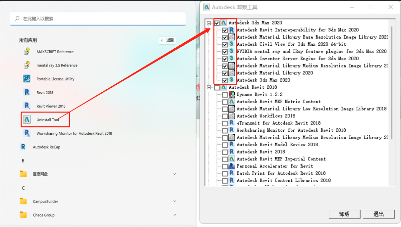The height and width of the screenshot is (227, 401).
Task: Click the Revit MEP Metric Content icon
Action: coord(232,102)
